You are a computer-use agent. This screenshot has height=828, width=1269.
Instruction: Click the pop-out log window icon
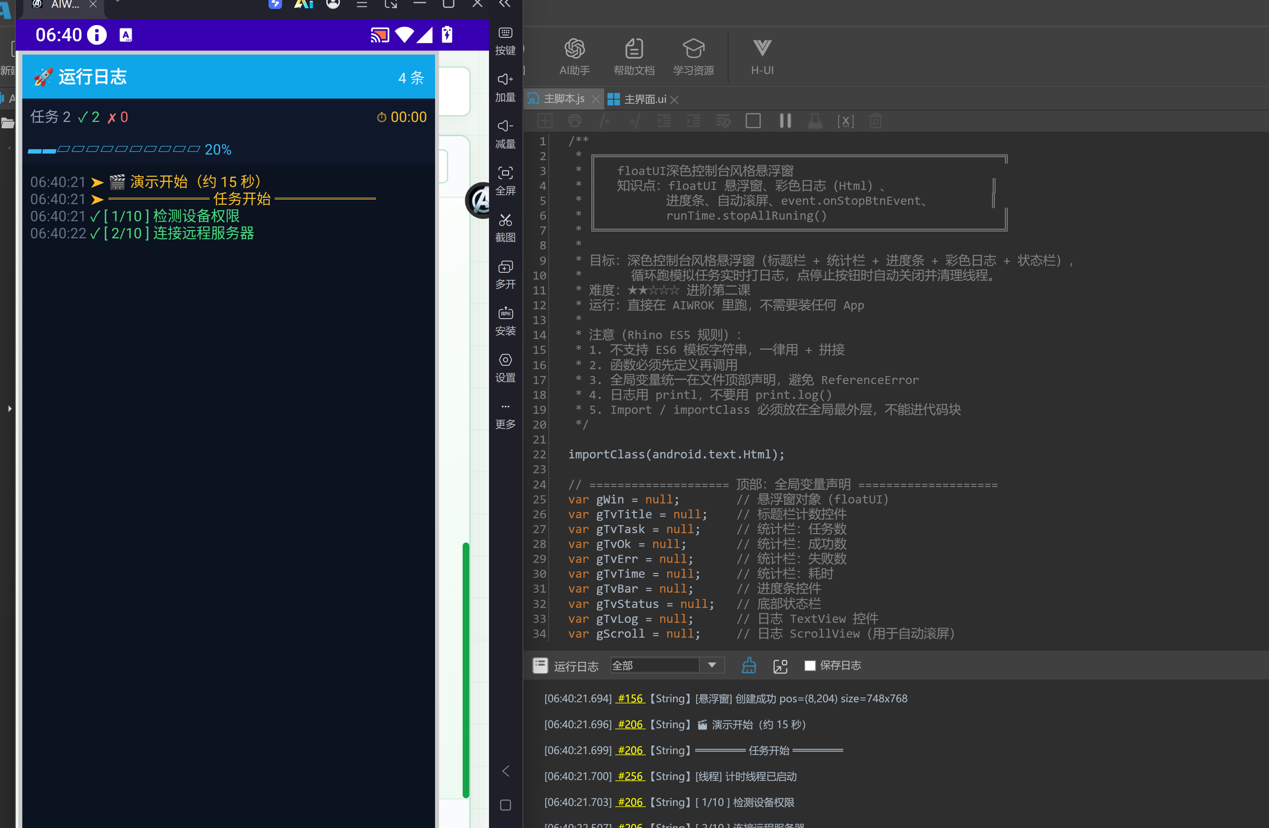tap(780, 666)
